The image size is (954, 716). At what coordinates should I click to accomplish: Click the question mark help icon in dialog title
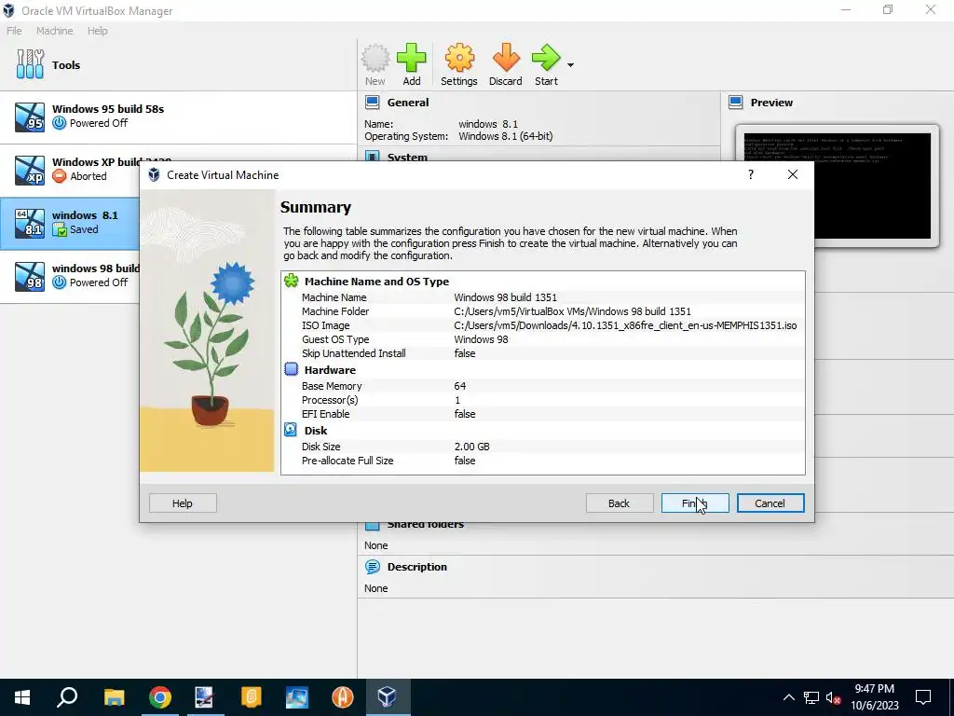[x=751, y=174]
